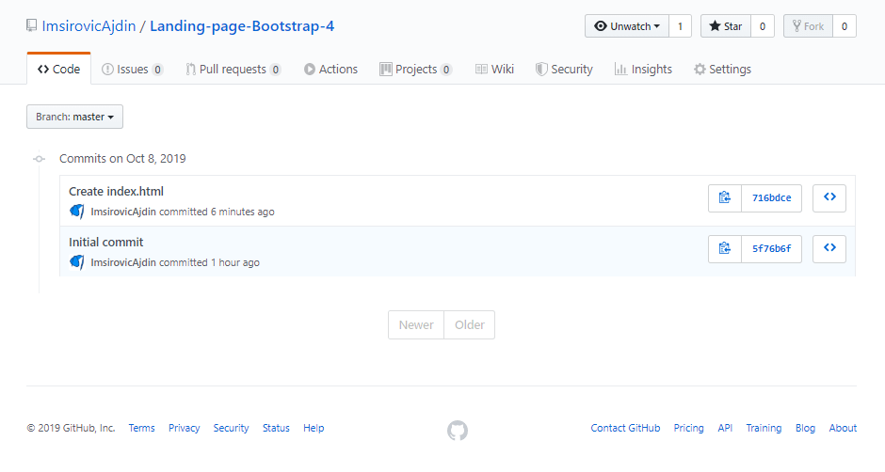Click '1 hour ago' timestamp
The width and height of the screenshot is (885, 472).
[235, 262]
